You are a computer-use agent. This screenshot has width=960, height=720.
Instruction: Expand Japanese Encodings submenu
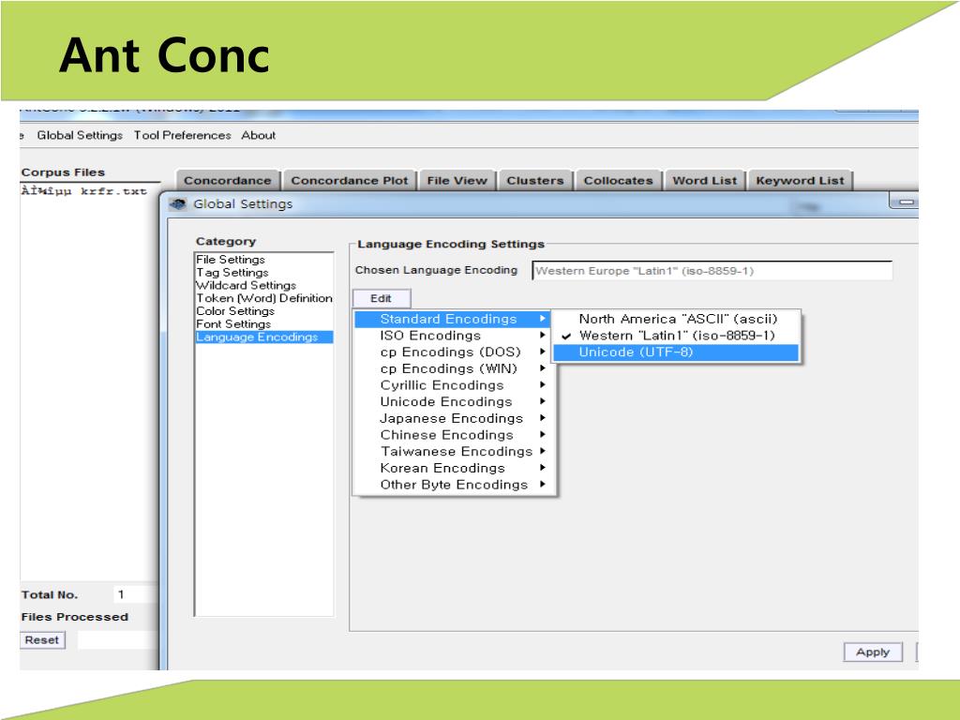tap(453, 418)
